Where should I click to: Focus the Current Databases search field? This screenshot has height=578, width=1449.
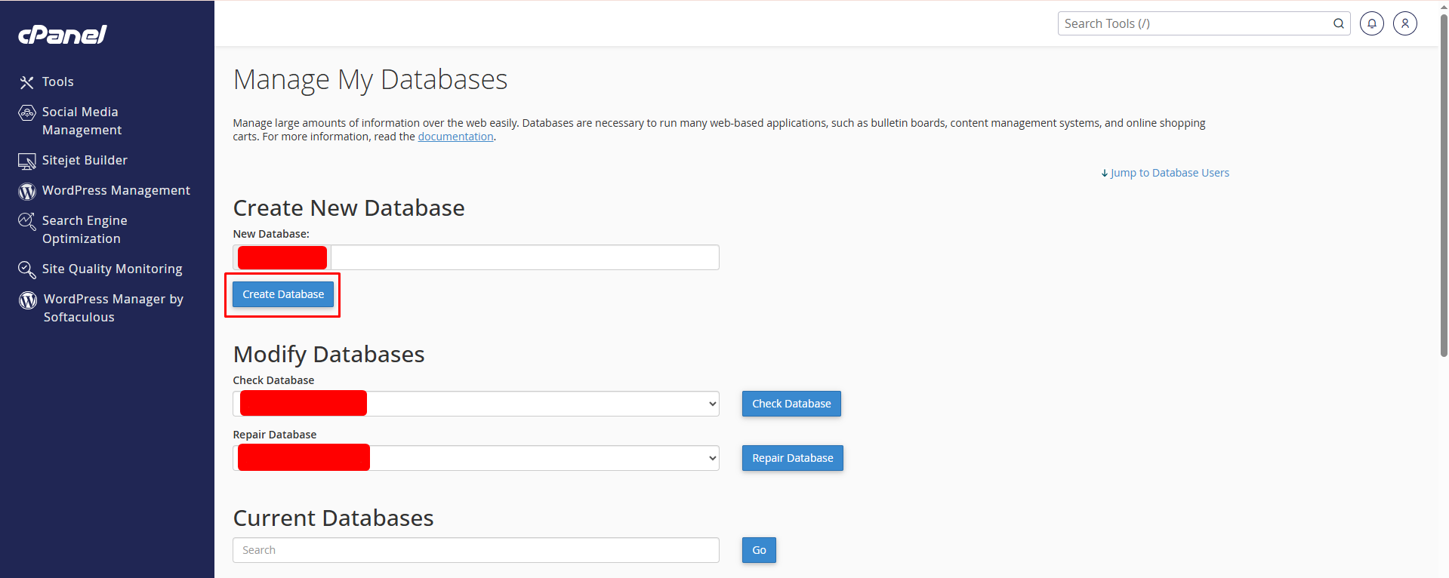(x=476, y=550)
